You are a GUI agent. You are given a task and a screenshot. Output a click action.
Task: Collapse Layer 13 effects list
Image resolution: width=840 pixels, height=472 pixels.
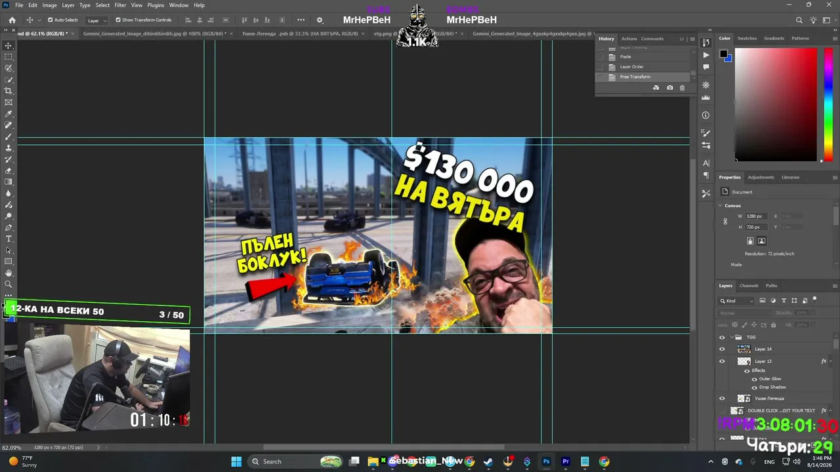pyautogui.click(x=830, y=361)
